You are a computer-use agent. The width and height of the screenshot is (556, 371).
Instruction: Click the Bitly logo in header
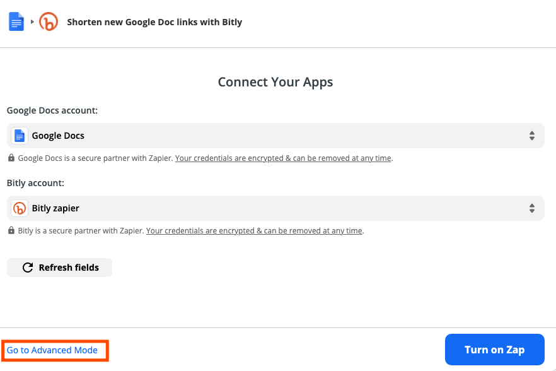[48, 21]
